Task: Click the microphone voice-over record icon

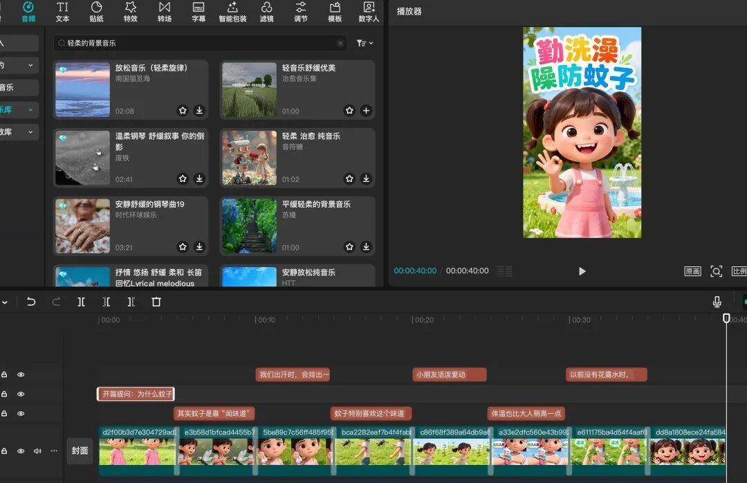Action: (717, 302)
